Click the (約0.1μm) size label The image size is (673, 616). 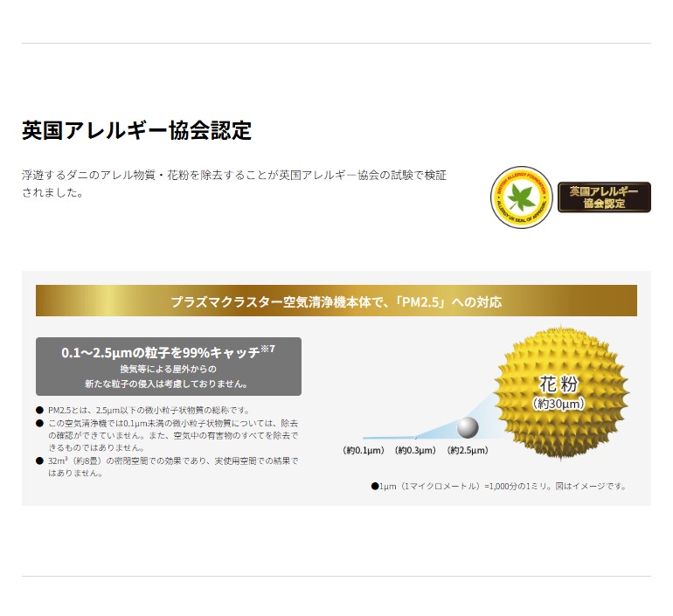pyautogui.click(x=363, y=450)
